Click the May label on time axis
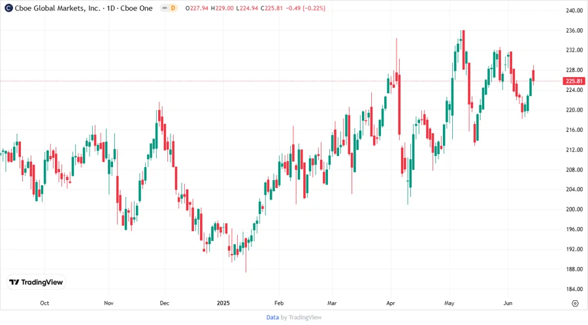The image size is (588, 325). coord(449,303)
